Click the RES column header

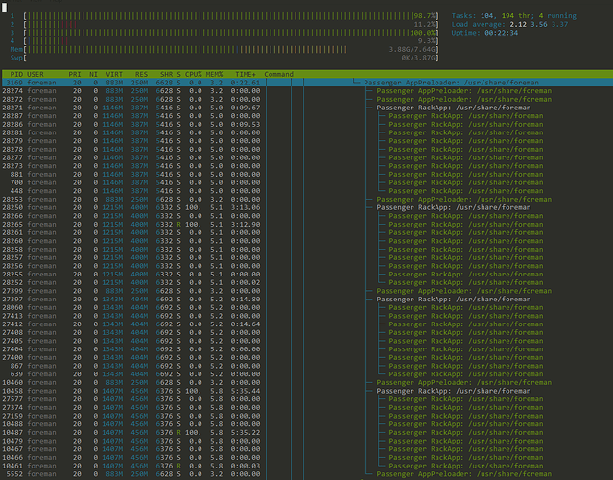point(141,74)
